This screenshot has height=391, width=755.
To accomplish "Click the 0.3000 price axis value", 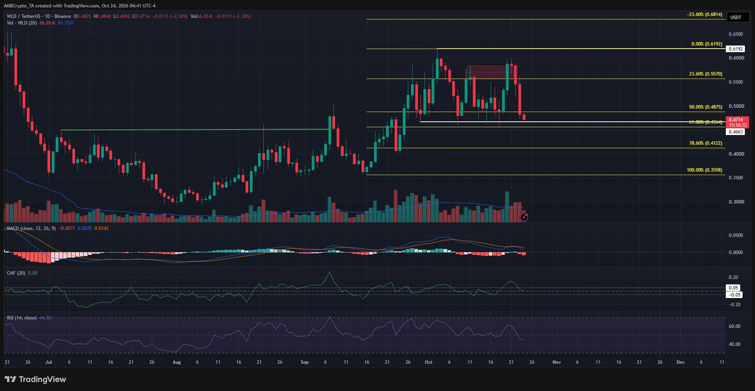I will (x=736, y=202).
